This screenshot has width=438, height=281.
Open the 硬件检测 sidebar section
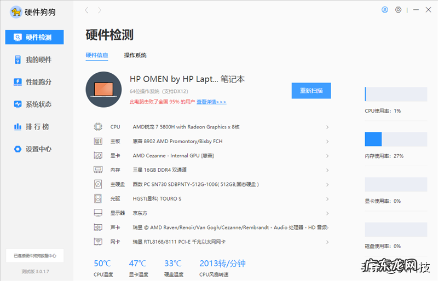coord(34,37)
